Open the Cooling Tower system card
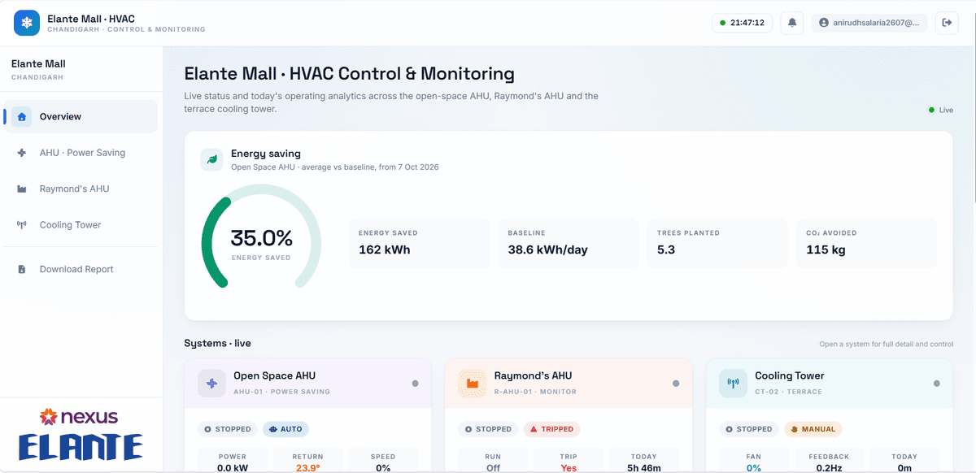Screen dimensions: 976x473 tap(830, 415)
